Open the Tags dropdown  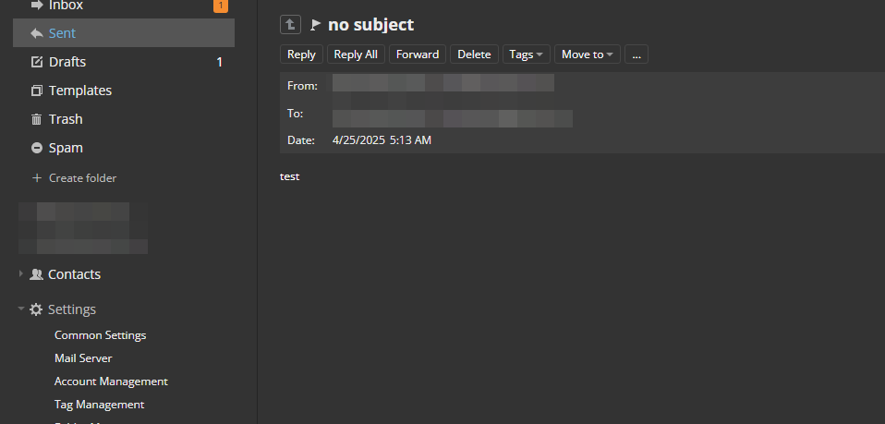coord(526,55)
